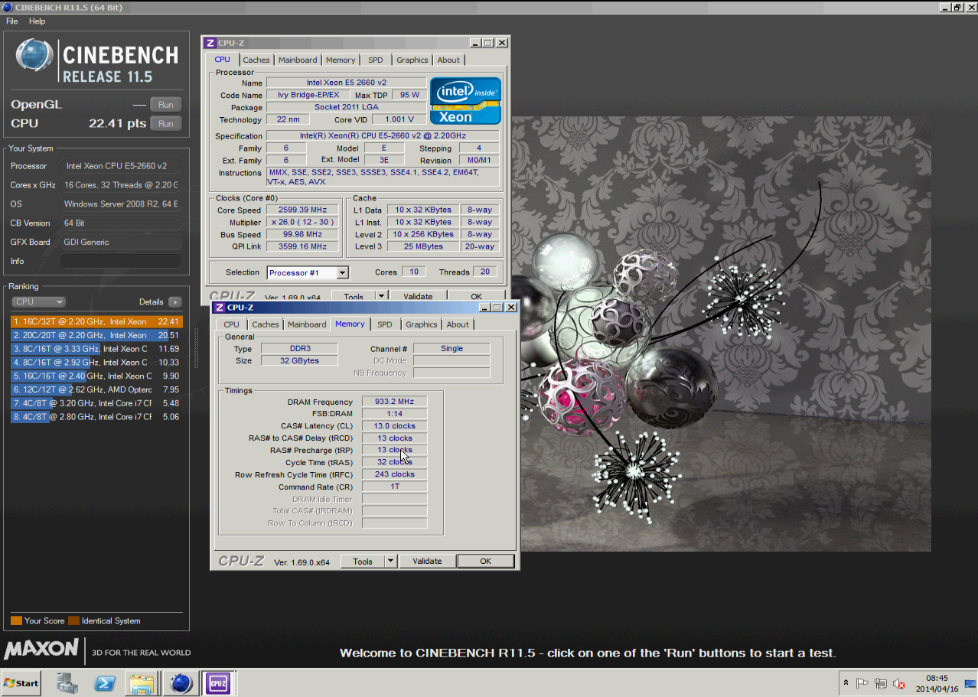Click the CPU-Z icon in front window title bar
Image resolution: width=978 pixels, height=697 pixels.
pyautogui.click(x=219, y=308)
